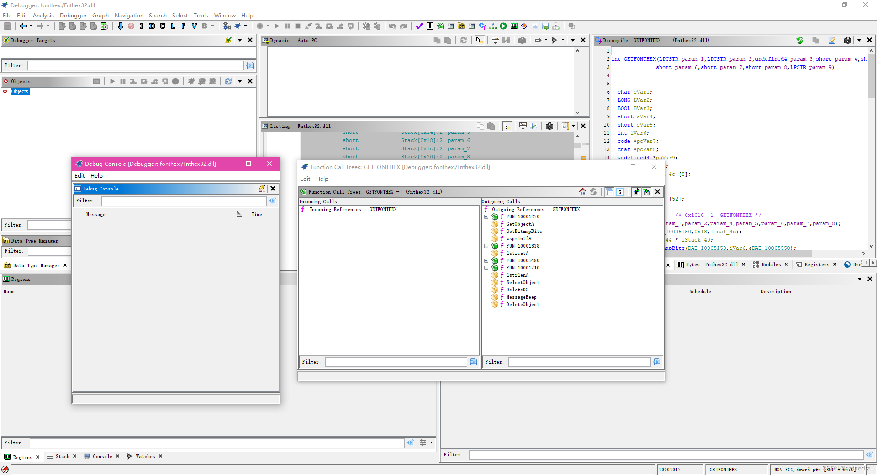Open the Analysis menu
Screen dimensions: 877x475
click(43, 15)
